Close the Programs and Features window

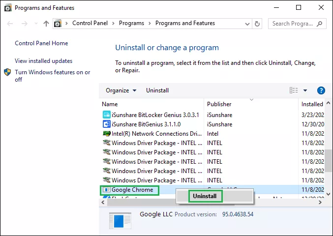[x=321, y=8]
